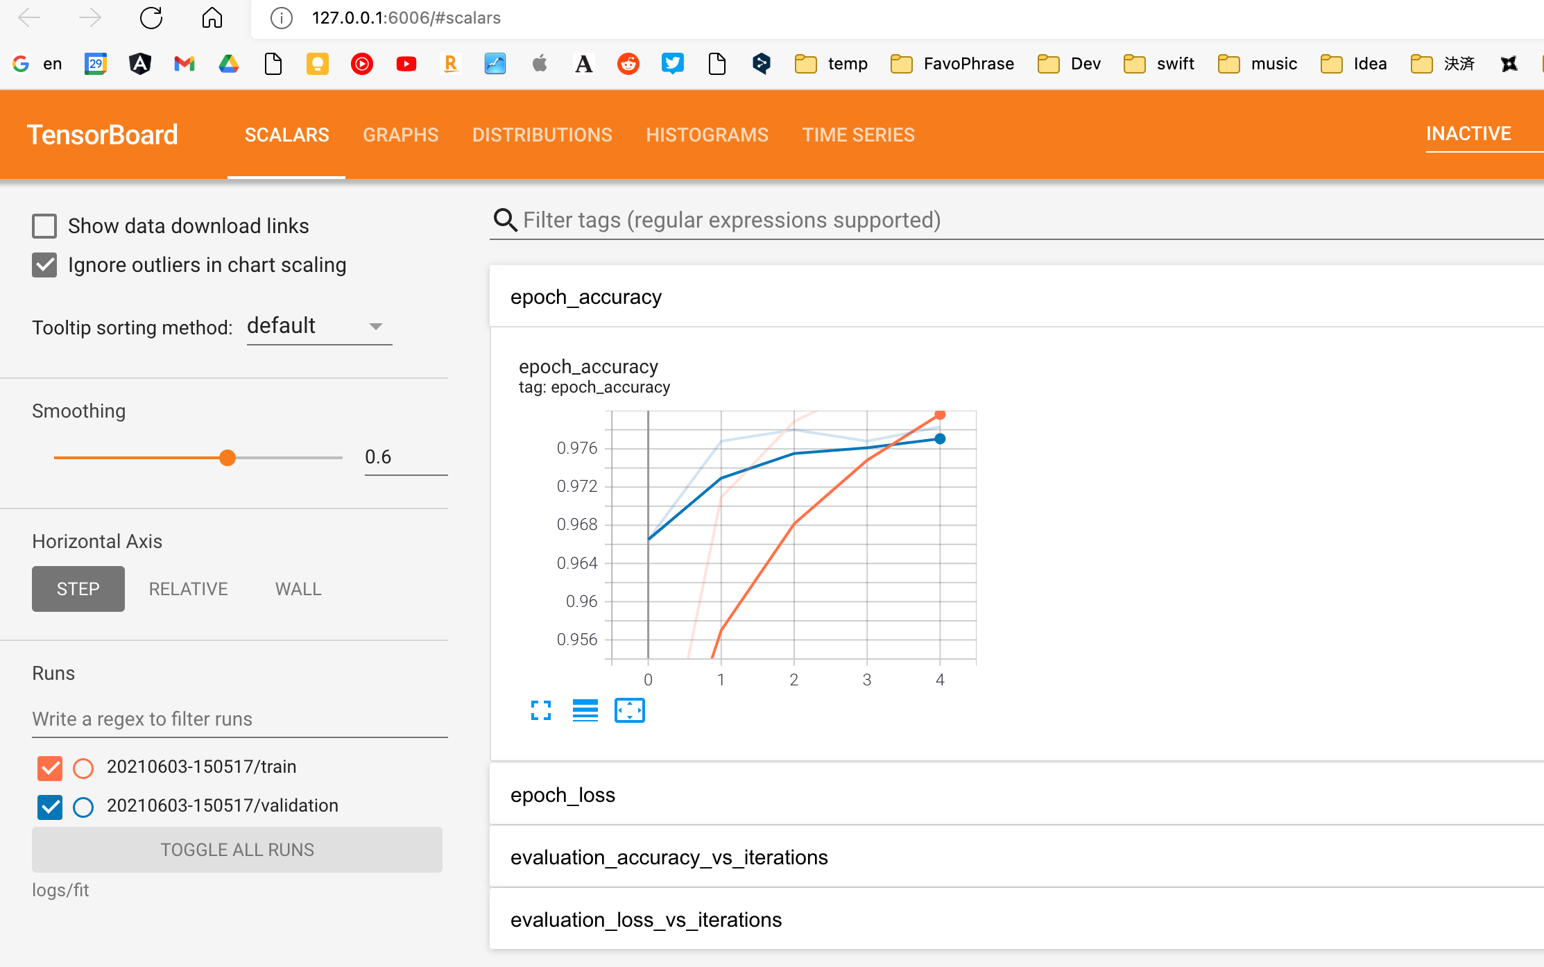1544x967 pixels.
Task: Switch to the HISTOGRAMS tab
Action: click(707, 135)
